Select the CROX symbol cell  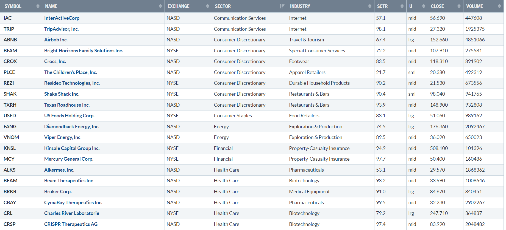(x=10, y=61)
